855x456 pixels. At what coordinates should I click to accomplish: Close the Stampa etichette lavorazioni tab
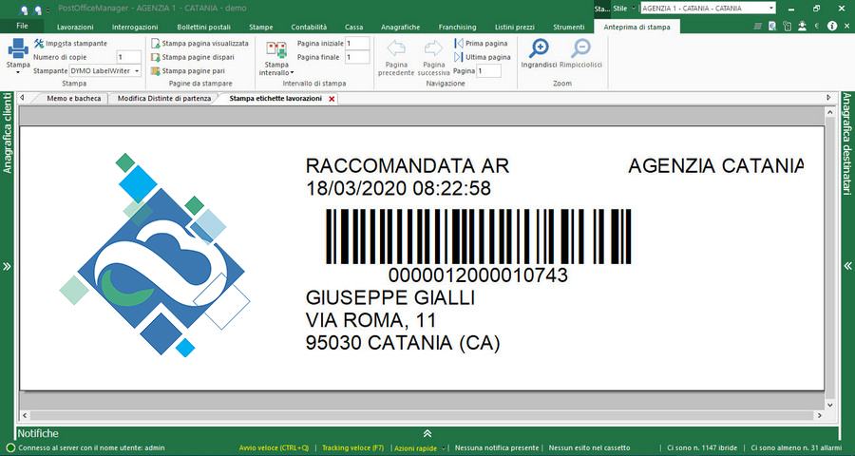(332, 99)
